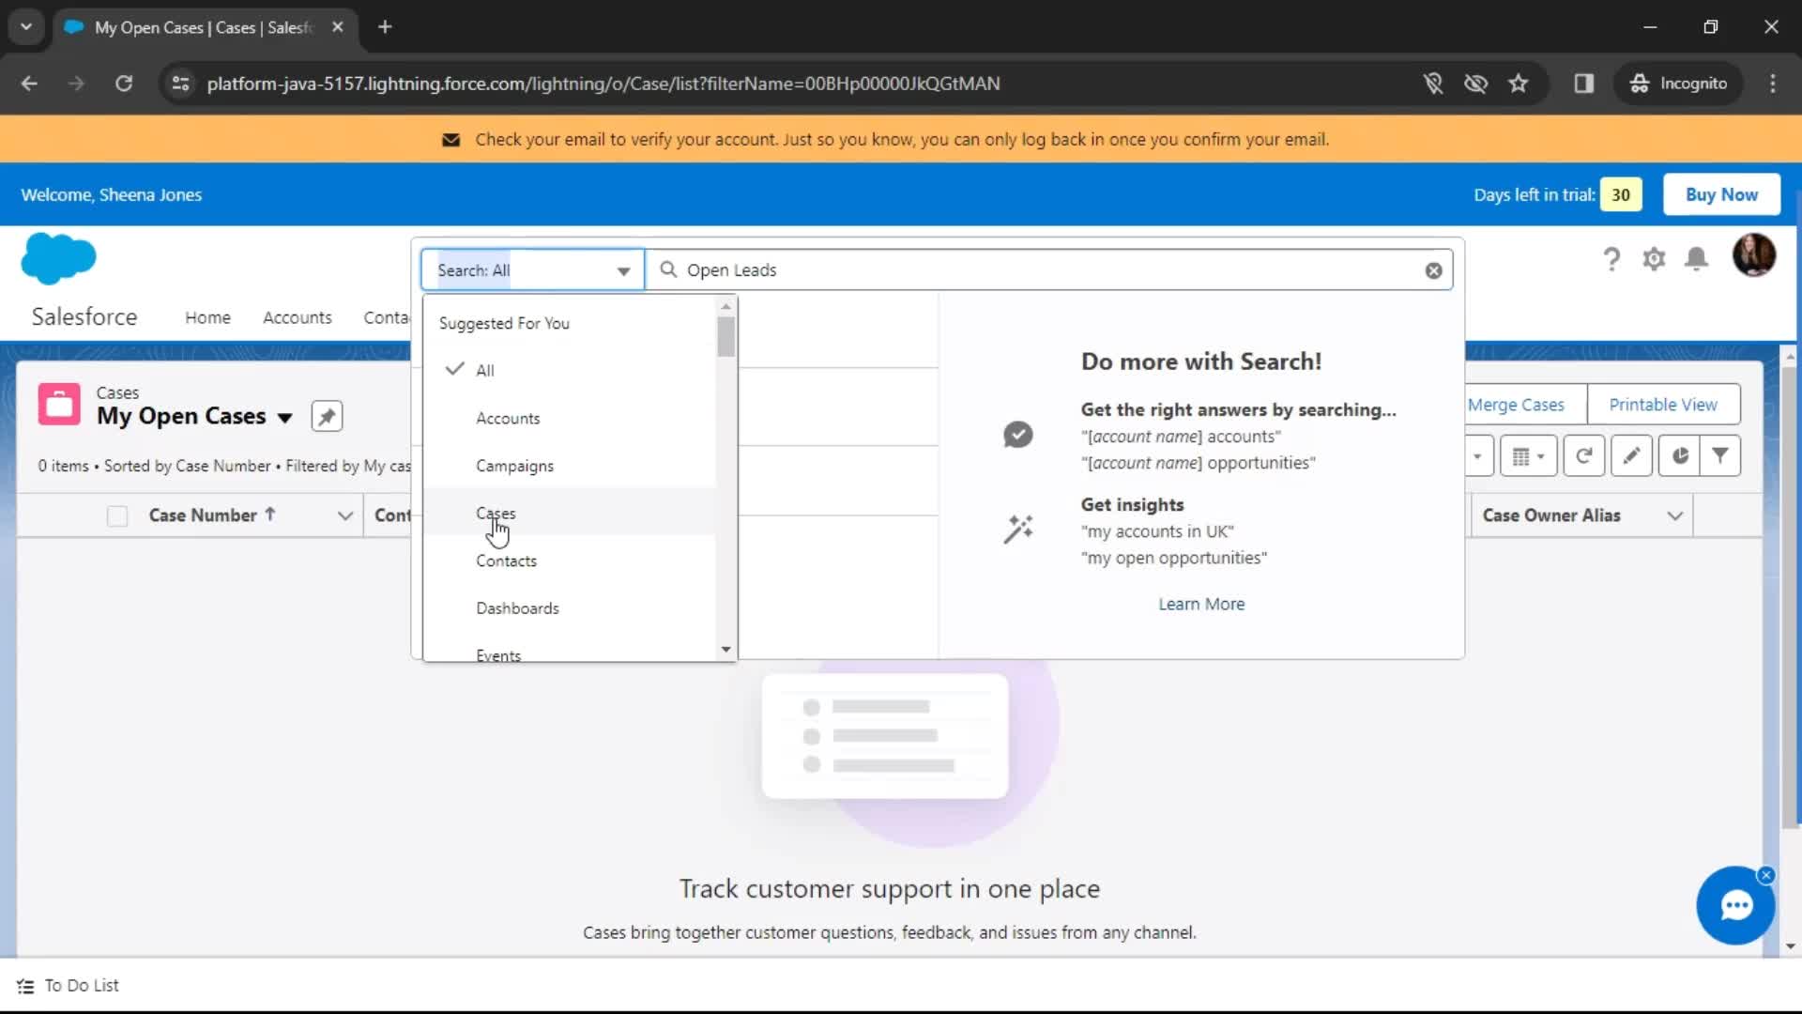
Task: Close the My Open Cases browser tab
Action: (338, 27)
